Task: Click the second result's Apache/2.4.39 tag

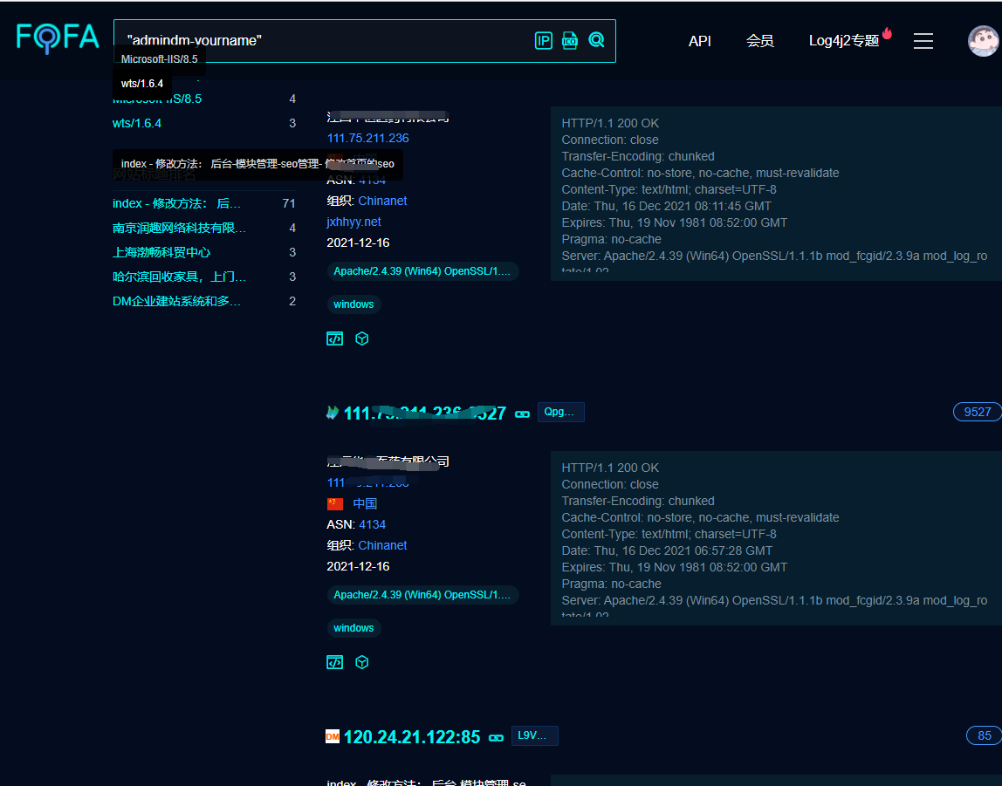Action: (x=422, y=595)
